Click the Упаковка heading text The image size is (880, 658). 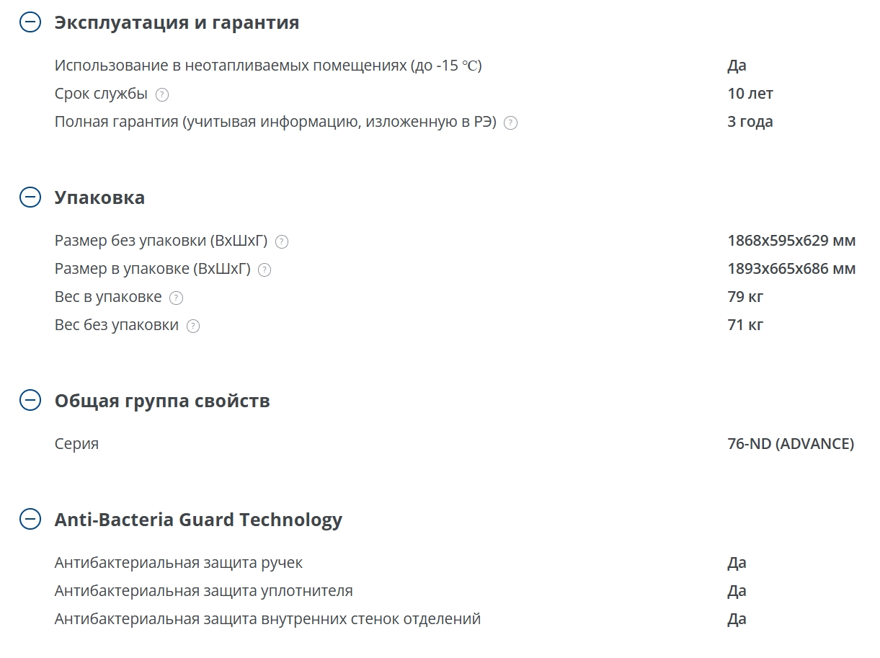pyautogui.click(x=99, y=197)
